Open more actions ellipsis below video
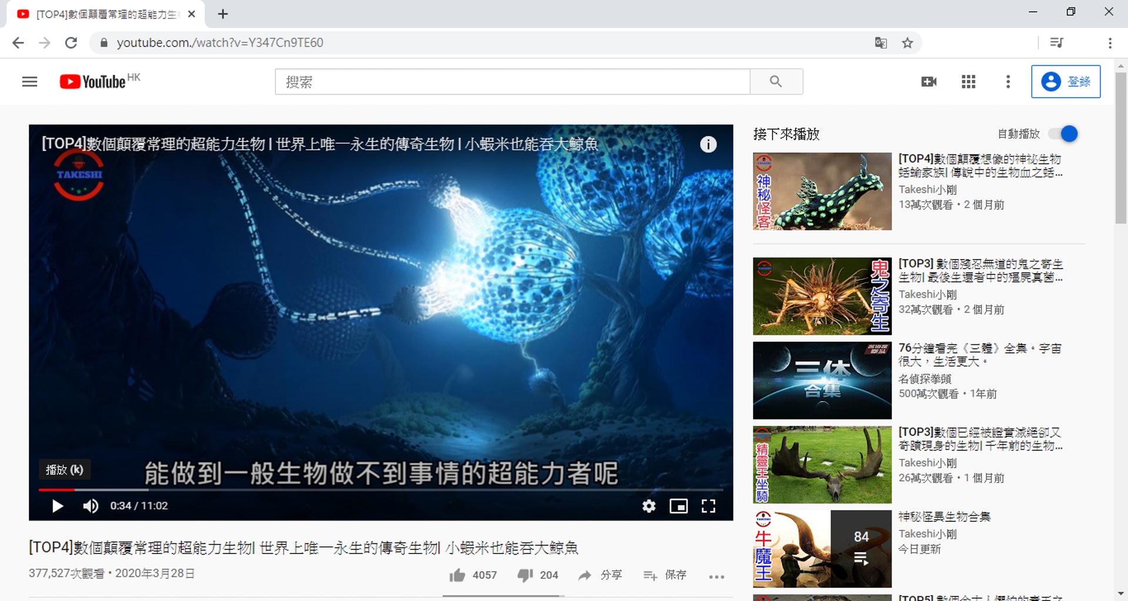 (717, 576)
